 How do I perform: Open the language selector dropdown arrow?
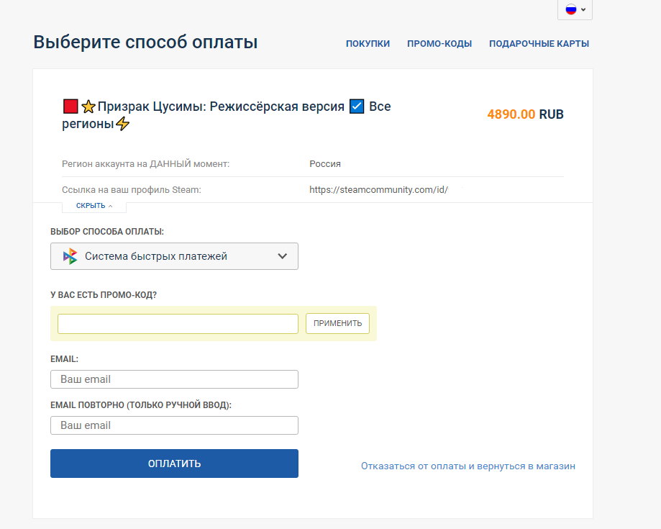coord(583,9)
